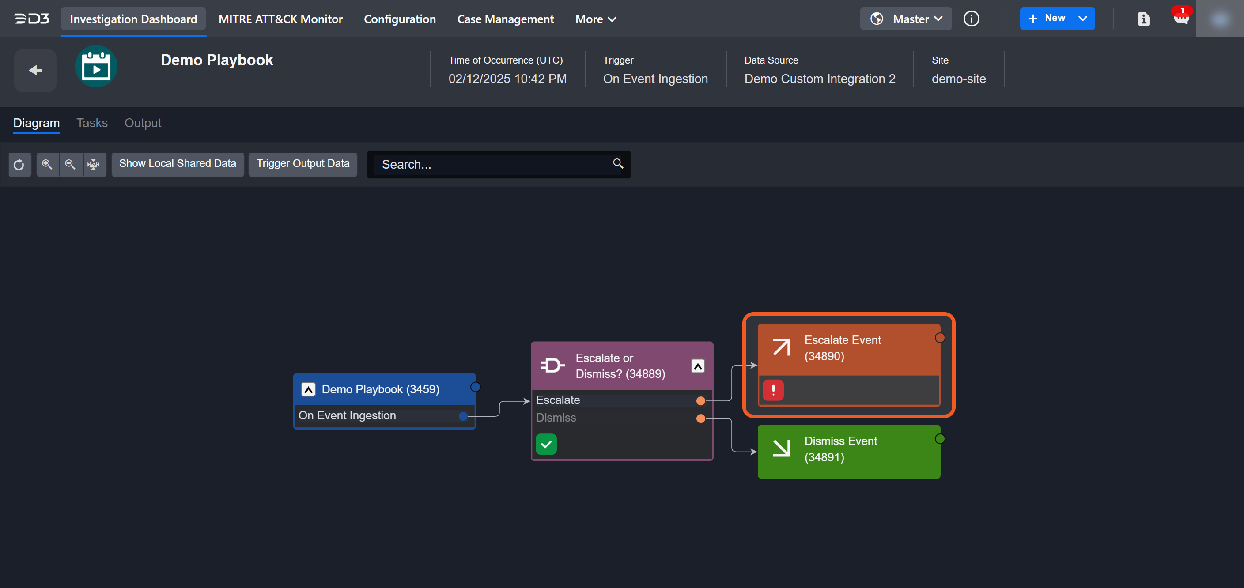Switch to the Tasks tab
Image resolution: width=1244 pixels, height=588 pixels.
pos(92,123)
